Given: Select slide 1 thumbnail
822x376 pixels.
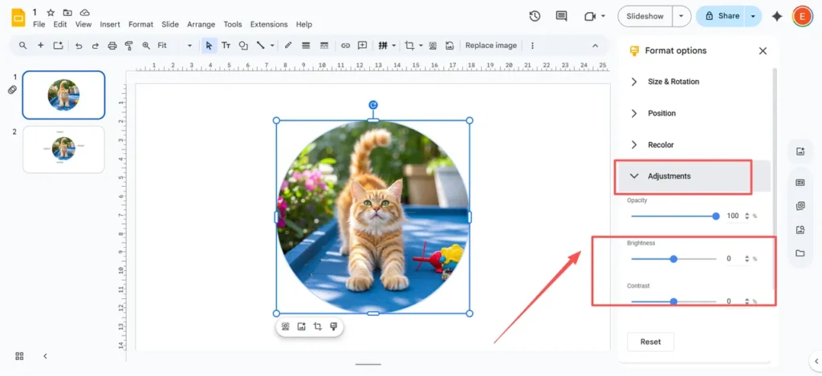Looking at the screenshot, I should coord(63,95).
